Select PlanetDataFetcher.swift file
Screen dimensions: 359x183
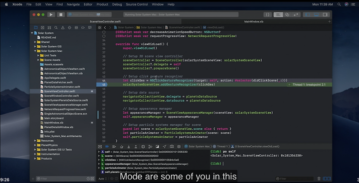(x=58, y=82)
